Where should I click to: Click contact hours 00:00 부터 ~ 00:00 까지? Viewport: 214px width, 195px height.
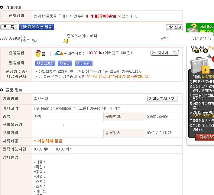(x=53, y=149)
